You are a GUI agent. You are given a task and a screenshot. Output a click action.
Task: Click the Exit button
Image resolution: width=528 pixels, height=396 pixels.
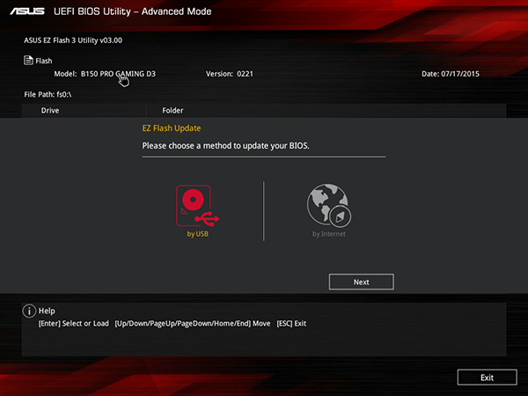[x=487, y=378]
